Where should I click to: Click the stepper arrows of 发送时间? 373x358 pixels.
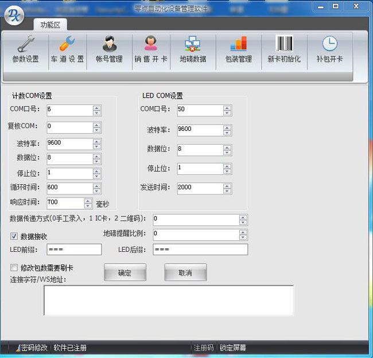click(x=227, y=188)
